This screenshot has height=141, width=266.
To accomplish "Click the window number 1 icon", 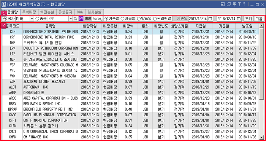I will (x=4, y=5).
